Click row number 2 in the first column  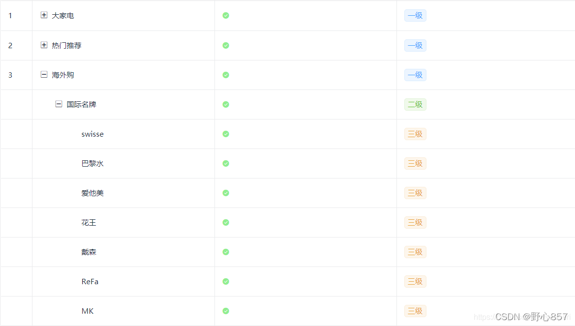tap(10, 45)
